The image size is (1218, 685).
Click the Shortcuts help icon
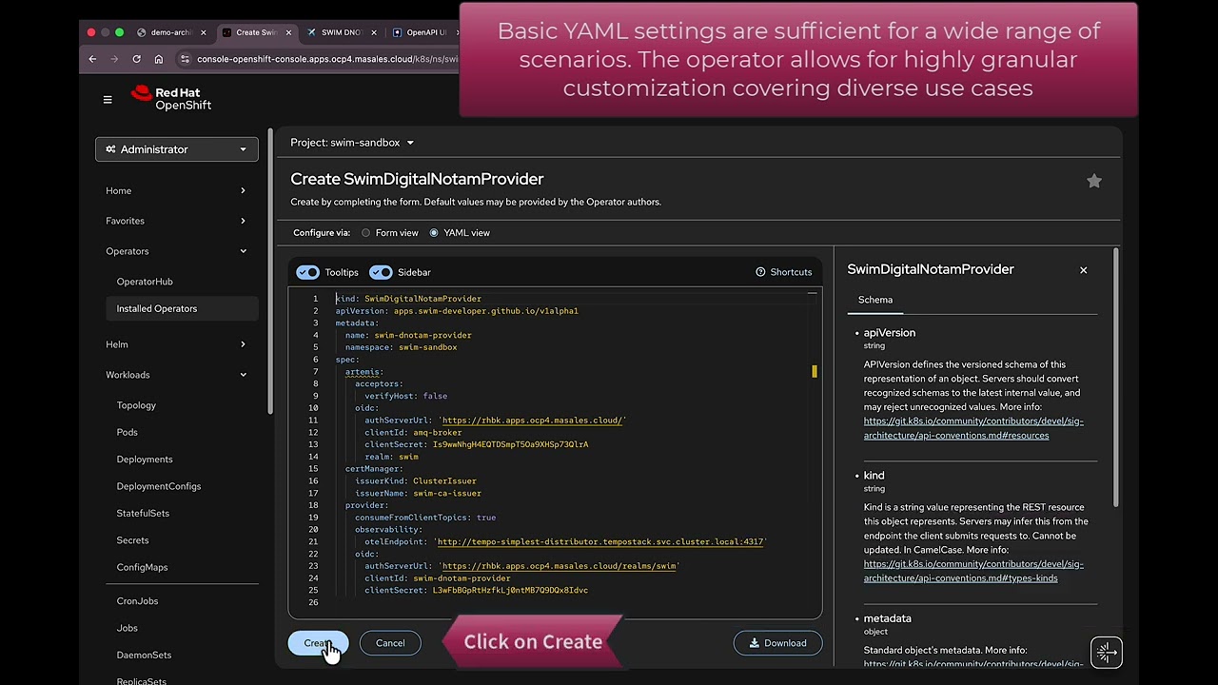coord(760,272)
